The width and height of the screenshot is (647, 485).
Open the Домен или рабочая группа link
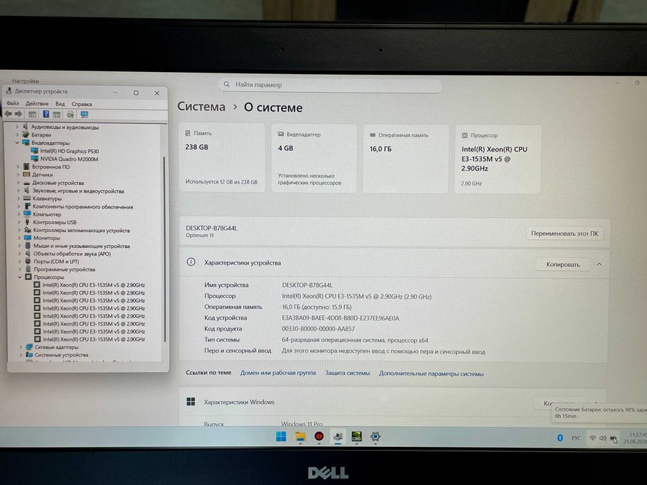click(x=277, y=373)
